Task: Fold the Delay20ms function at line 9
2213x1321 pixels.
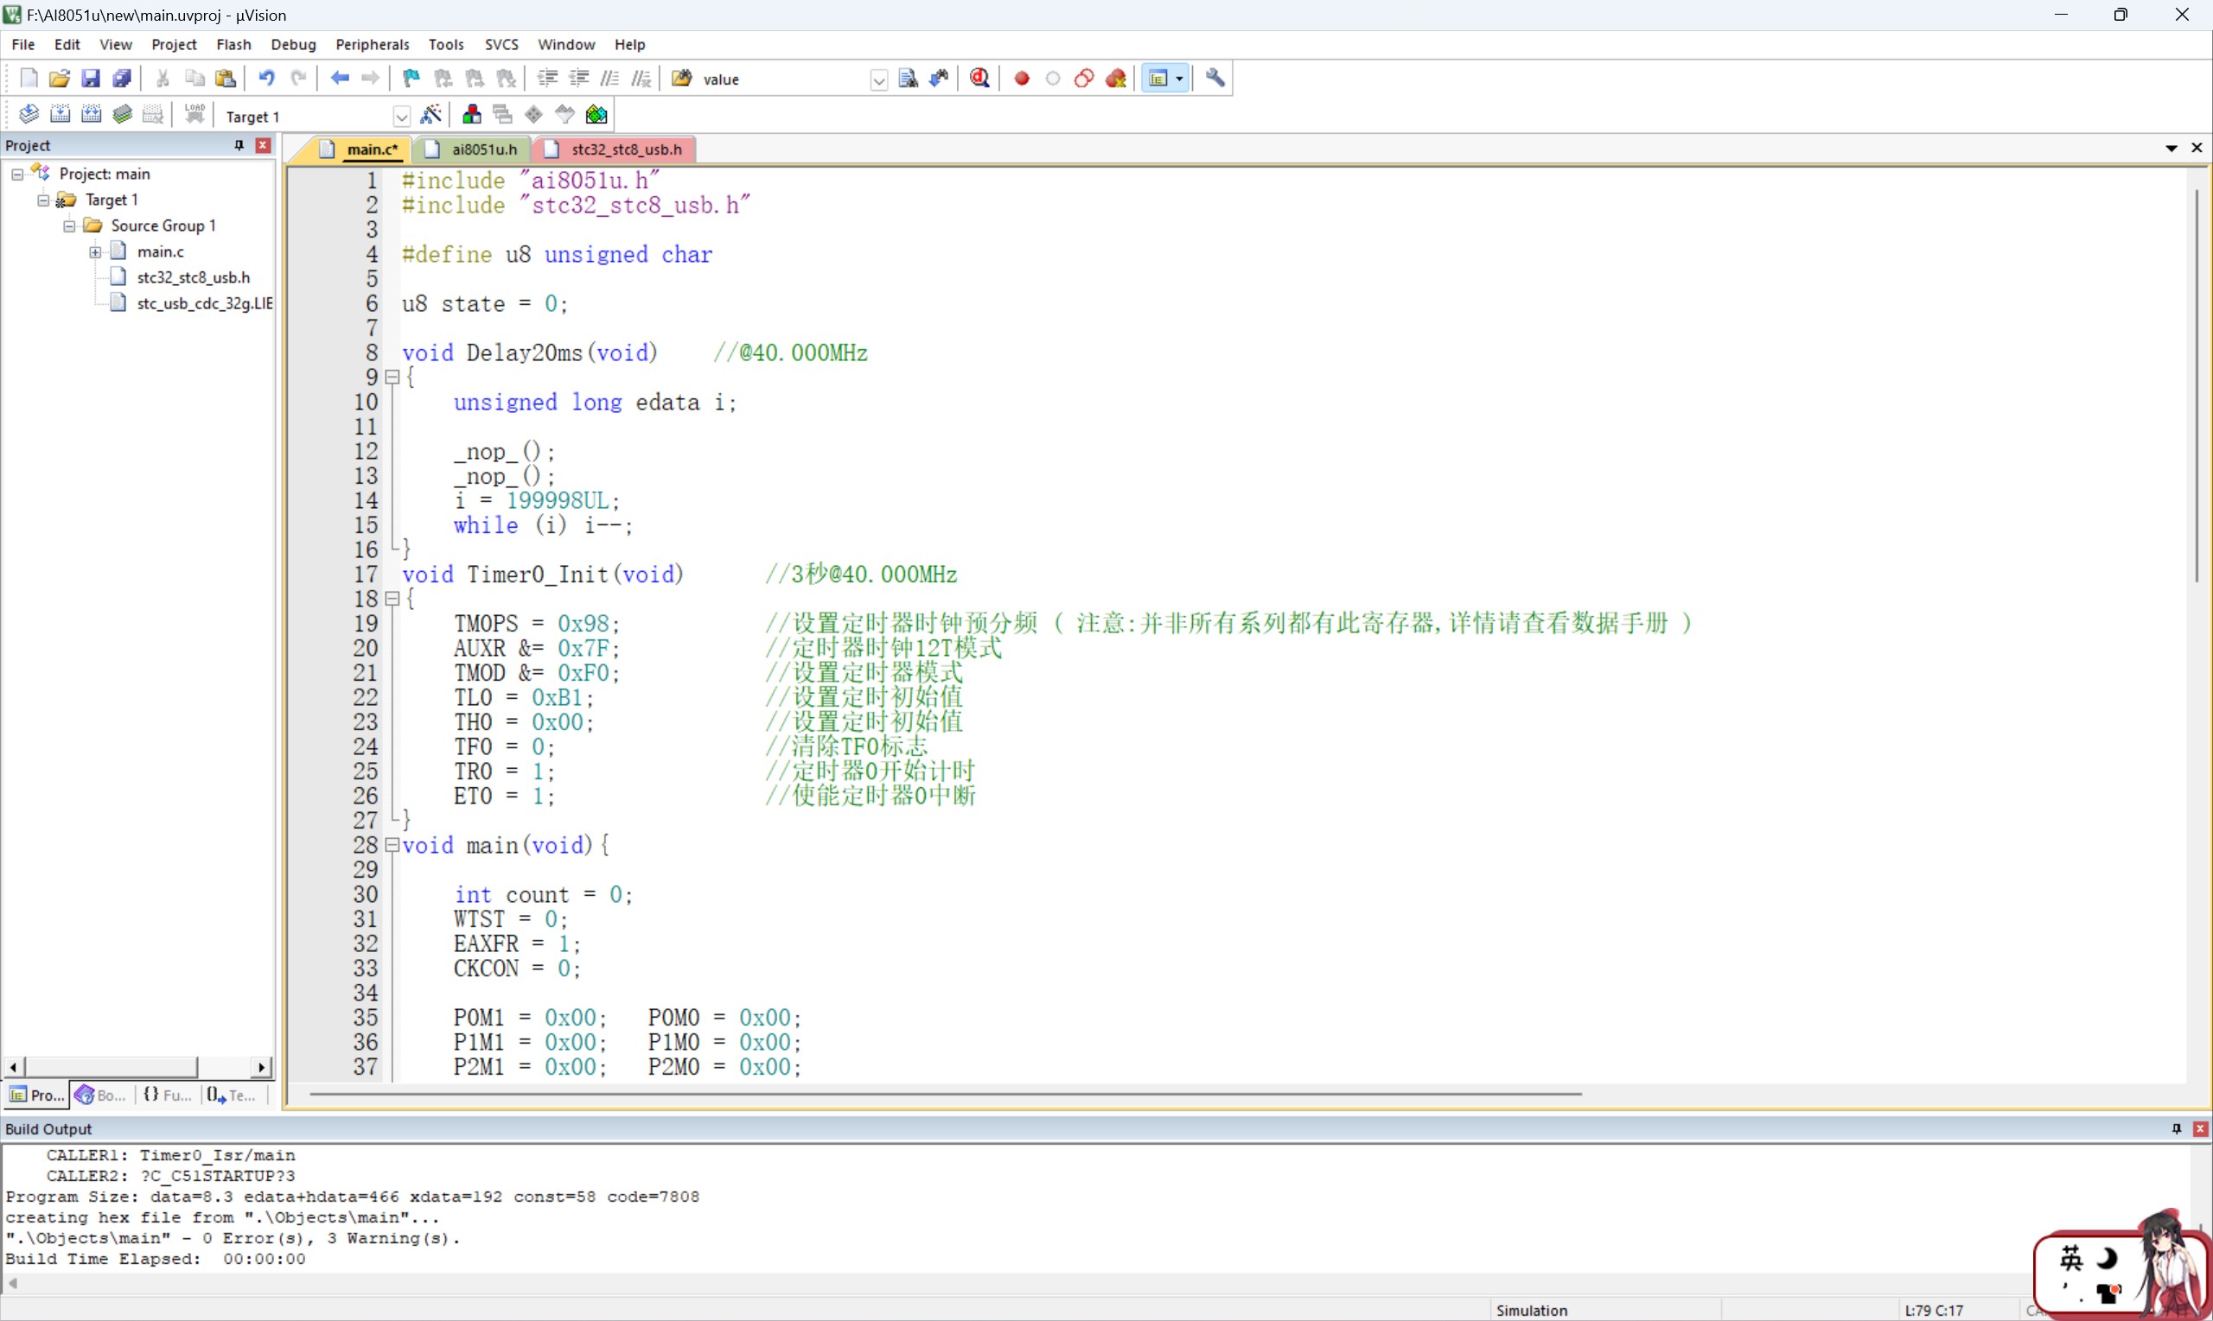Action: [x=391, y=378]
